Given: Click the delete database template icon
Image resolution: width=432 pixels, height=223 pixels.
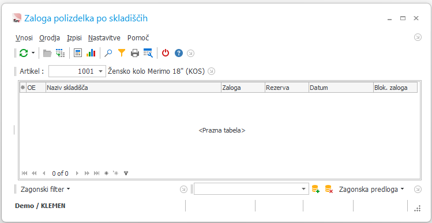Looking at the screenshot, I should coord(329,189).
